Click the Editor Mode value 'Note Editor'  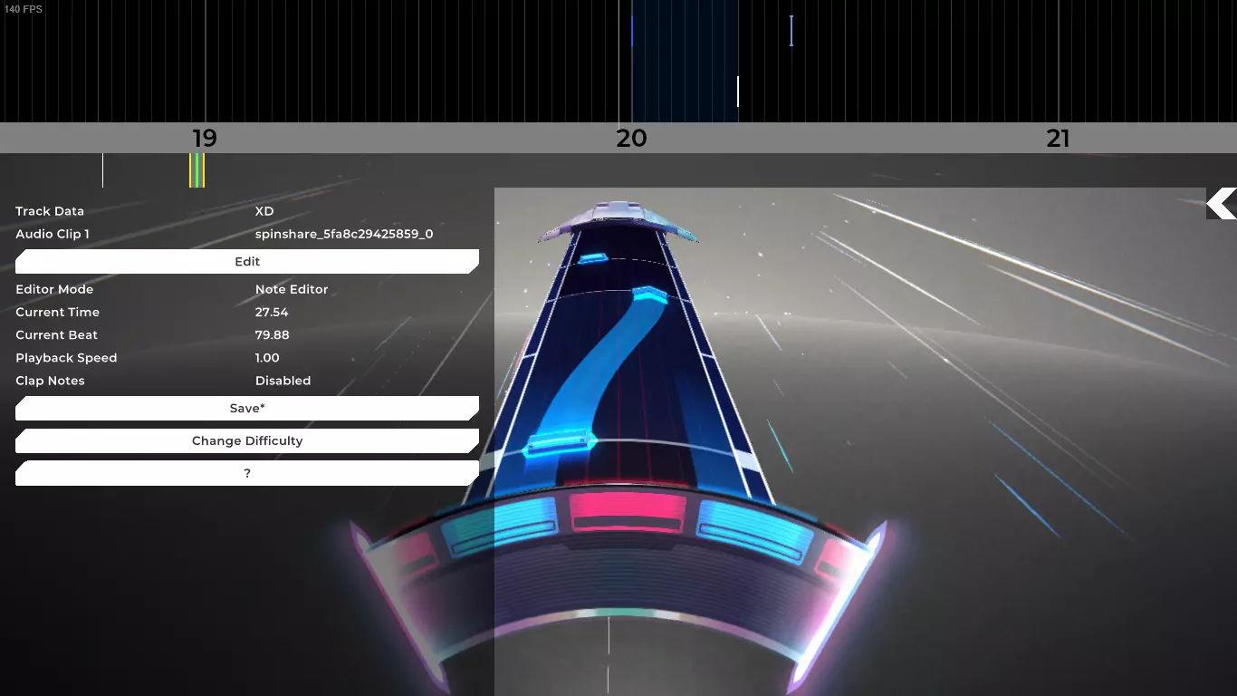[x=292, y=289]
